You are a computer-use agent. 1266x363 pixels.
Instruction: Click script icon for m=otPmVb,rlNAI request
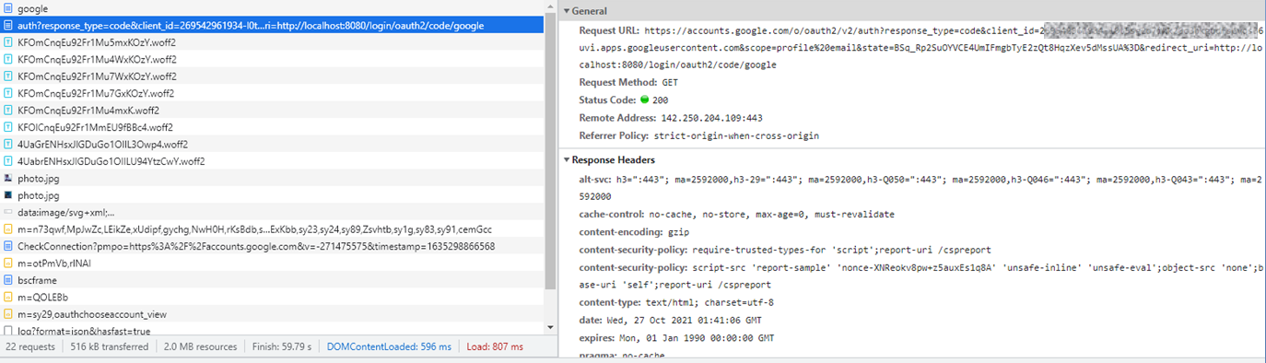(8, 263)
